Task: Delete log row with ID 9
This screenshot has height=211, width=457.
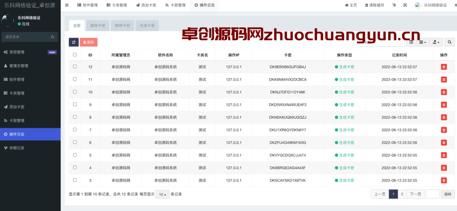Action: 444,105
